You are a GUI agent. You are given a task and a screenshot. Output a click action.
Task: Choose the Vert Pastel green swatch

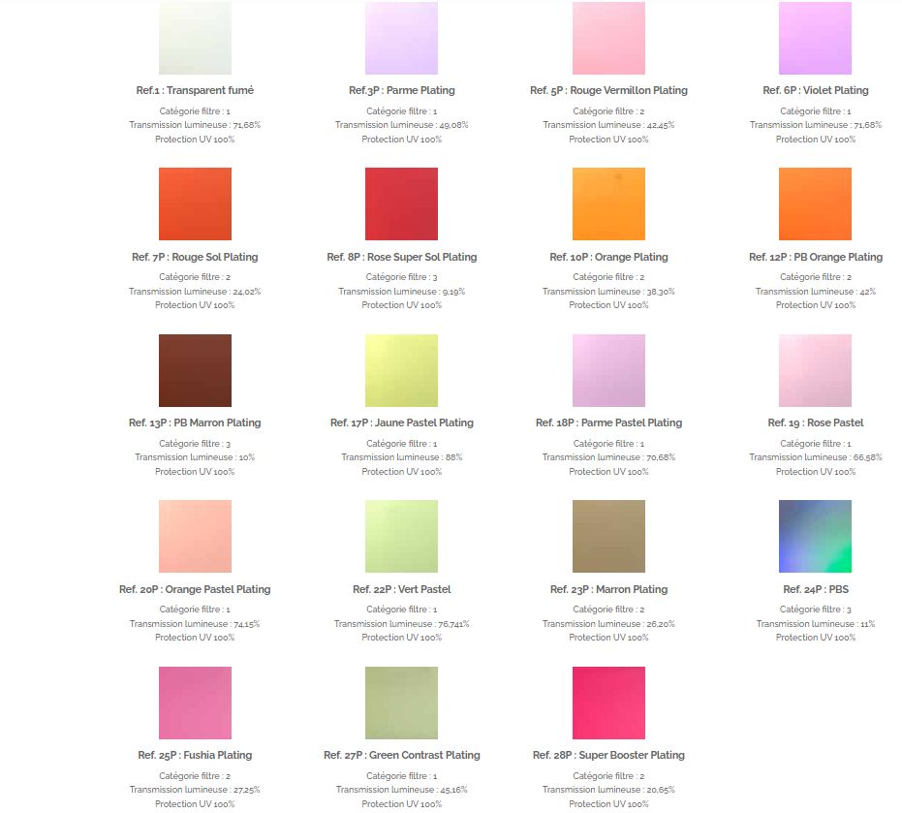401,536
